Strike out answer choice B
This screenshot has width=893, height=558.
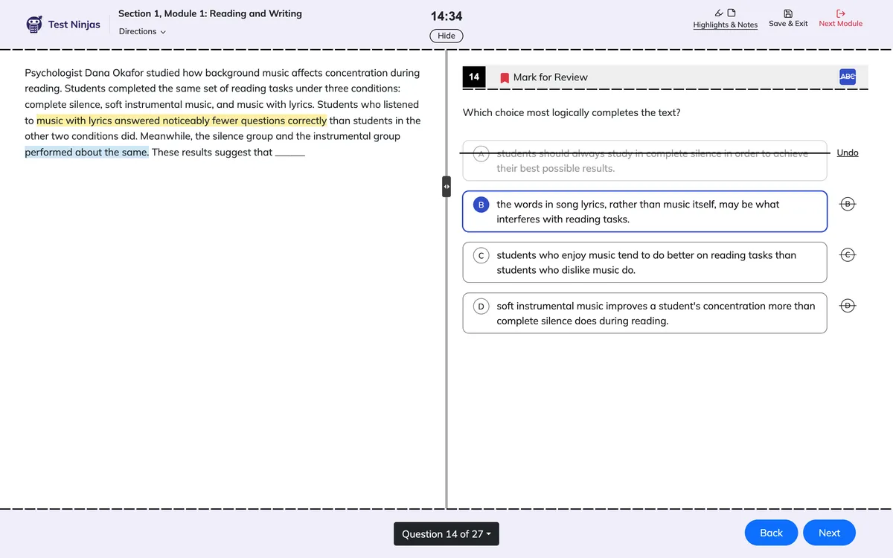coord(848,204)
